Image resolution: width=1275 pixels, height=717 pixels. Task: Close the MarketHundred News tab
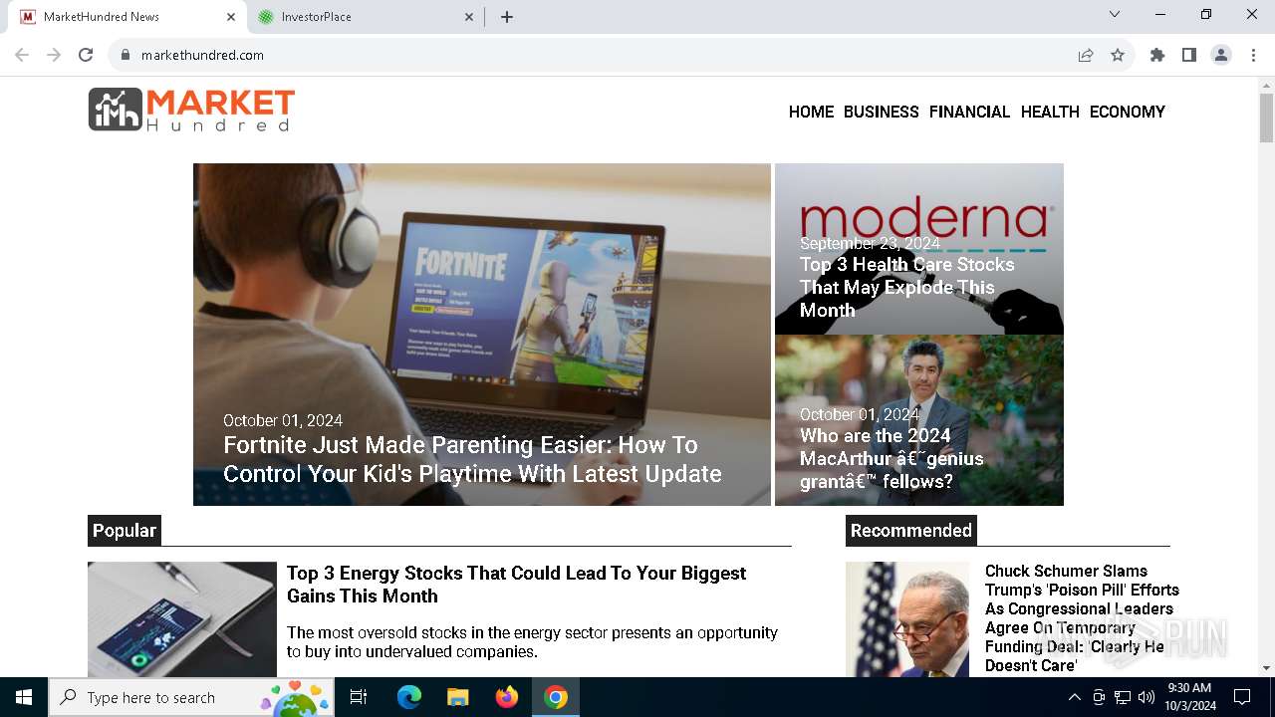[231, 17]
